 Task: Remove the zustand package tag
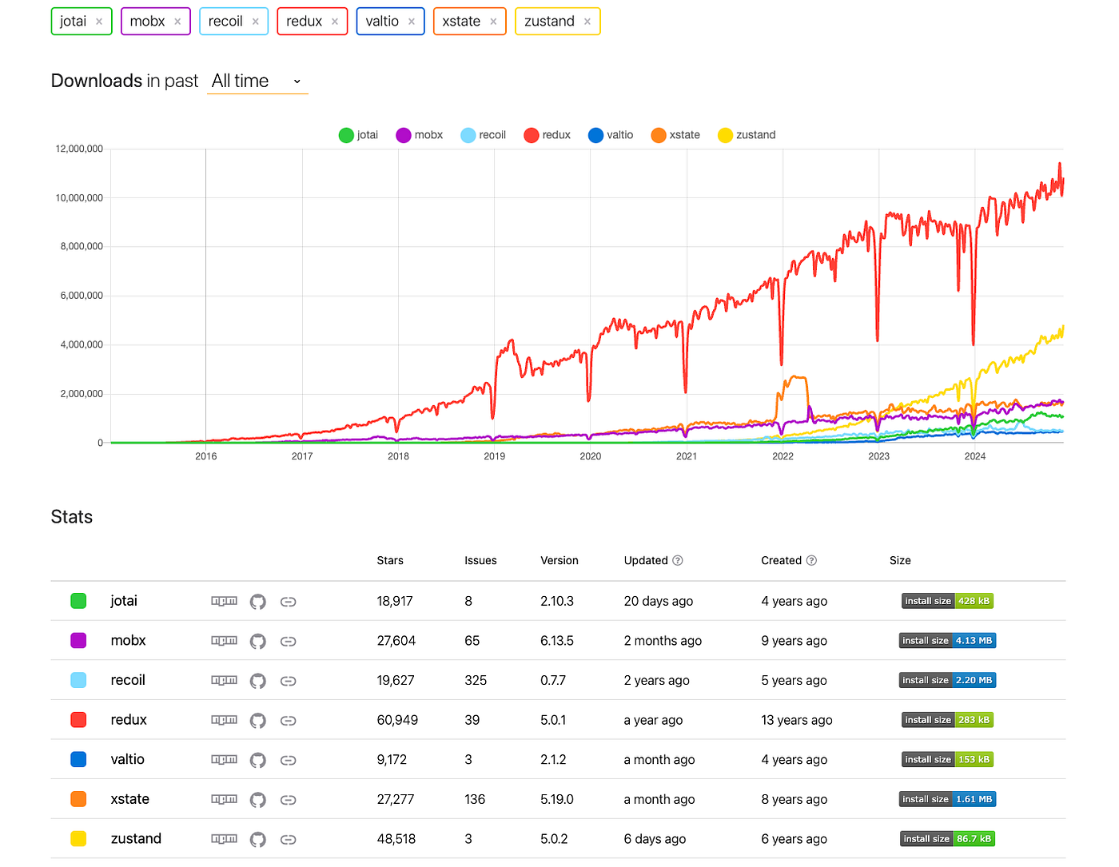587,22
